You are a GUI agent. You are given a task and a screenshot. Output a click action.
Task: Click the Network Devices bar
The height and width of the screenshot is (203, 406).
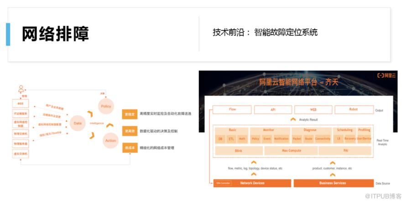pyautogui.click(x=252, y=183)
